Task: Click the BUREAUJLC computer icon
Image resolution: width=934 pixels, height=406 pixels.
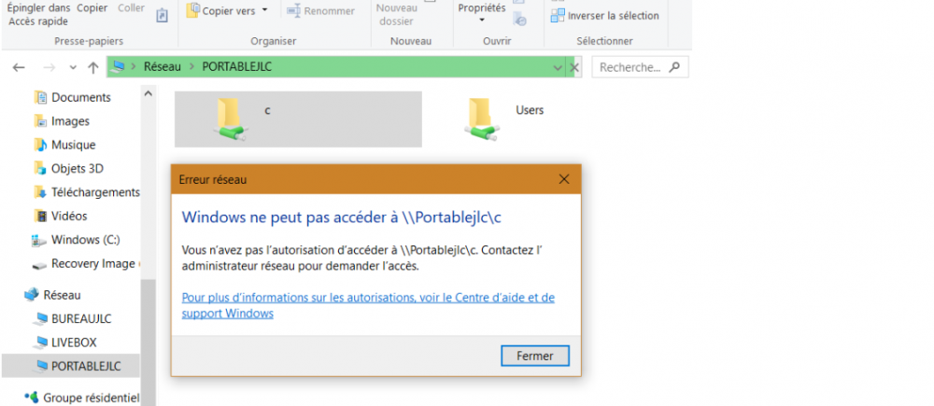Action: 40,319
